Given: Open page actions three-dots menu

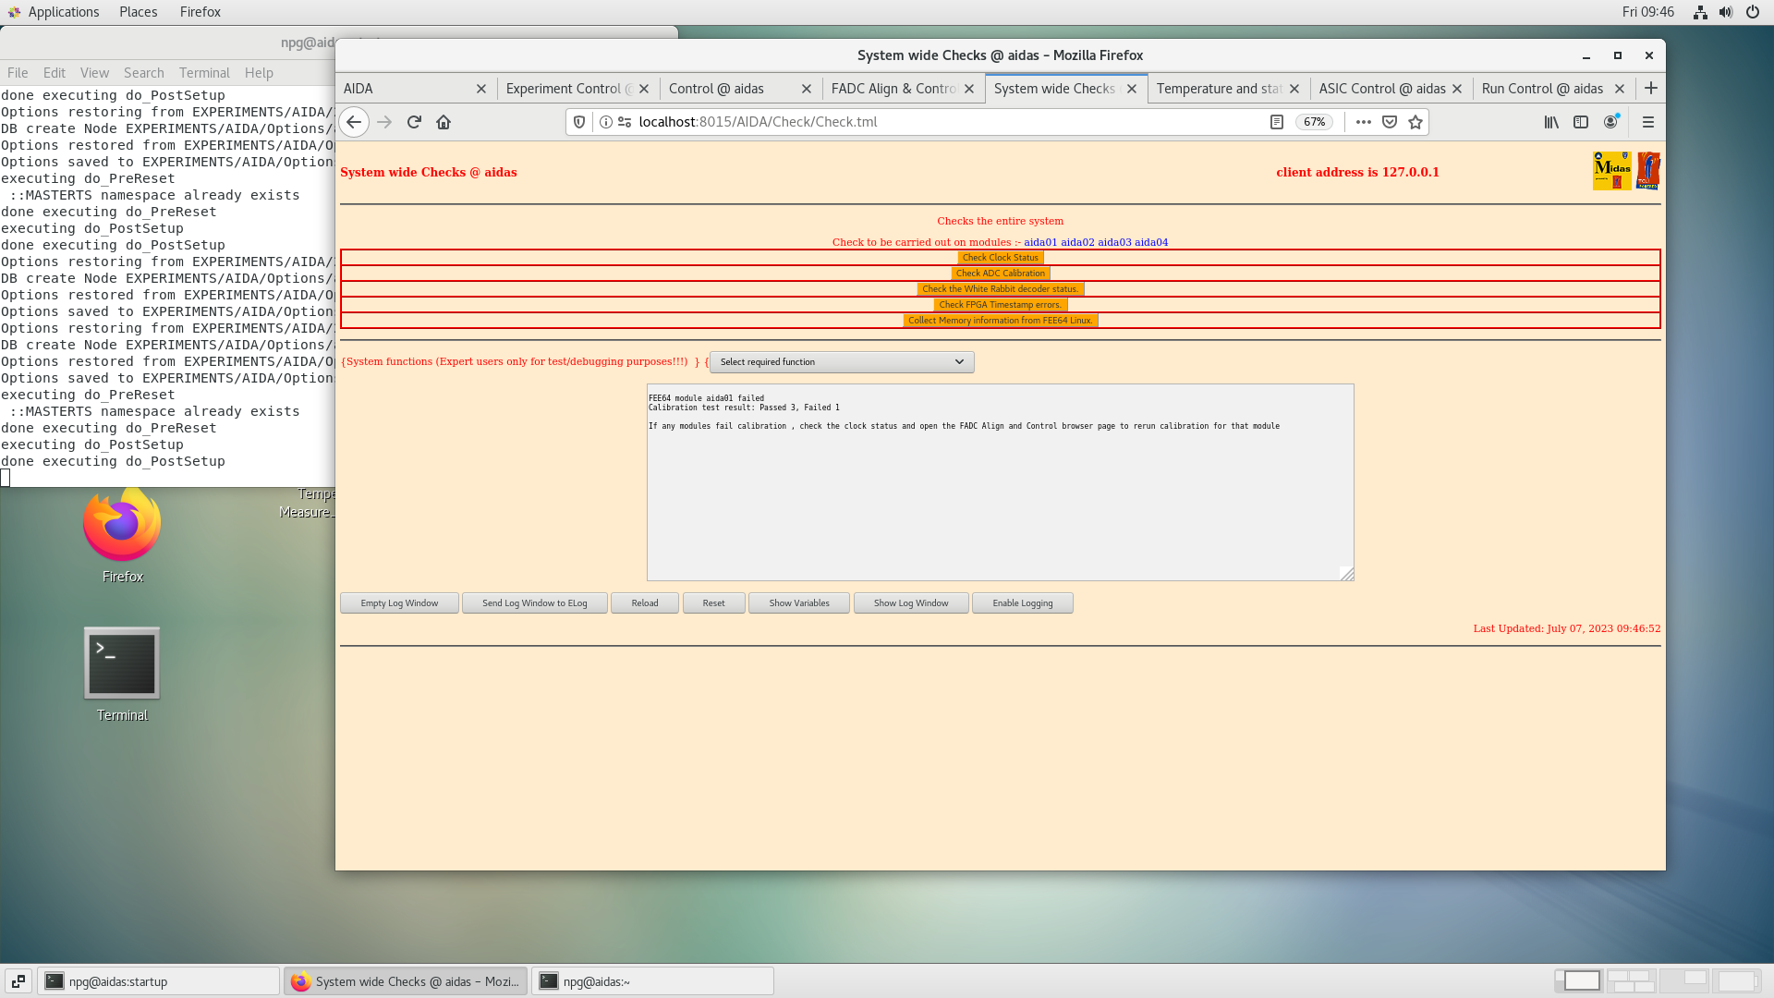Looking at the screenshot, I should pyautogui.click(x=1363, y=122).
